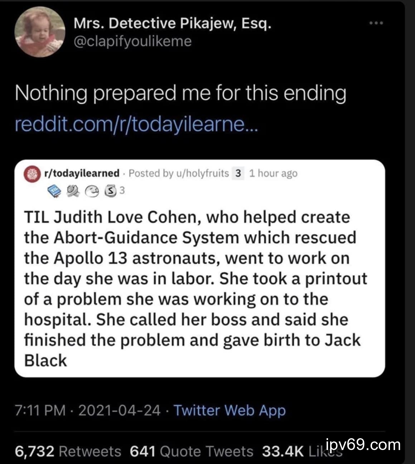
Task: Click the 7:11 PM 2021-04-24 timestamp
Action: coord(88,410)
